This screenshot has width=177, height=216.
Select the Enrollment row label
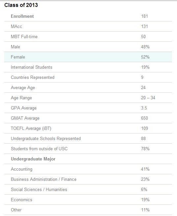[22, 16]
